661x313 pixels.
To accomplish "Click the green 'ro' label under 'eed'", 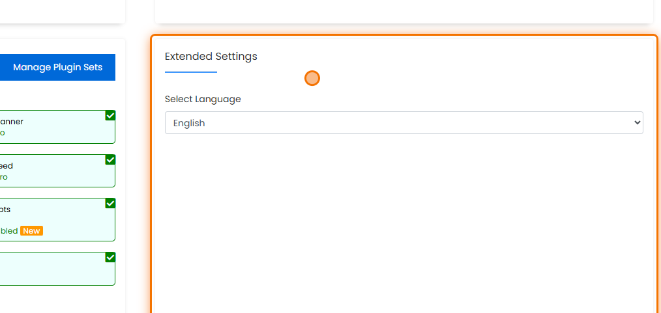I will coord(4,177).
